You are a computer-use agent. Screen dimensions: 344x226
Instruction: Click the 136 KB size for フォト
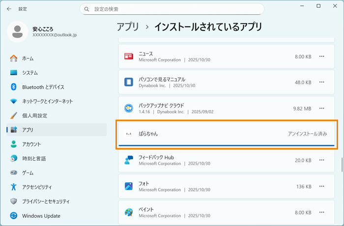pos(304,187)
